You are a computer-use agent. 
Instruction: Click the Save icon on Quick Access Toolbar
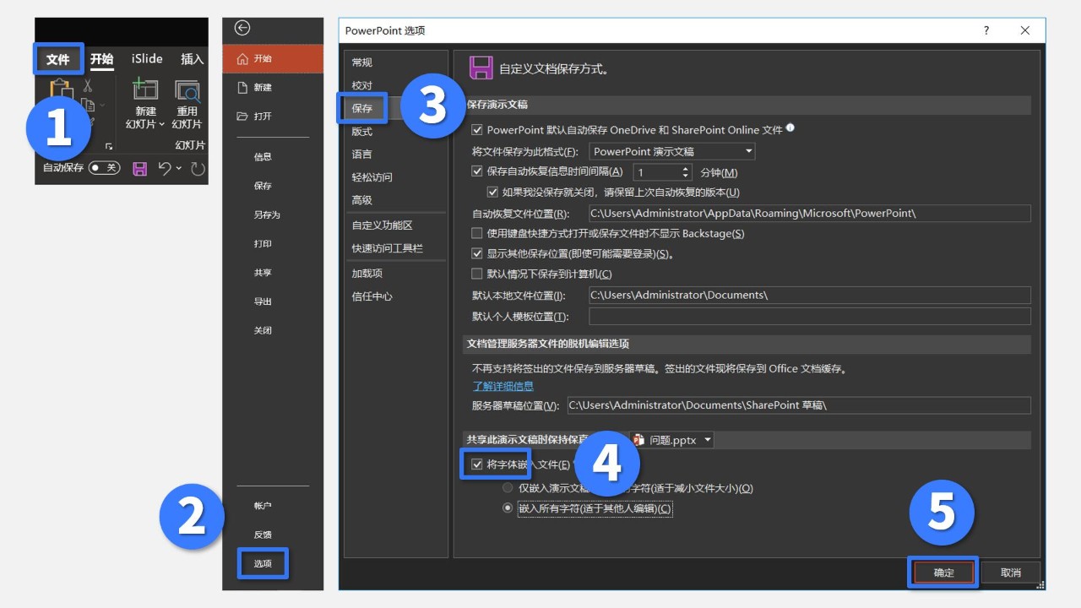(140, 169)
